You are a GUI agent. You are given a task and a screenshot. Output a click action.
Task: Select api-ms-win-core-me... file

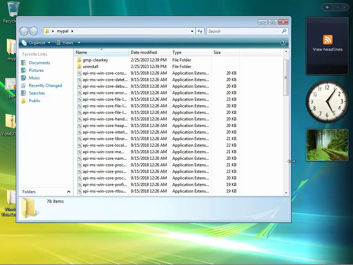click(103, 152)
